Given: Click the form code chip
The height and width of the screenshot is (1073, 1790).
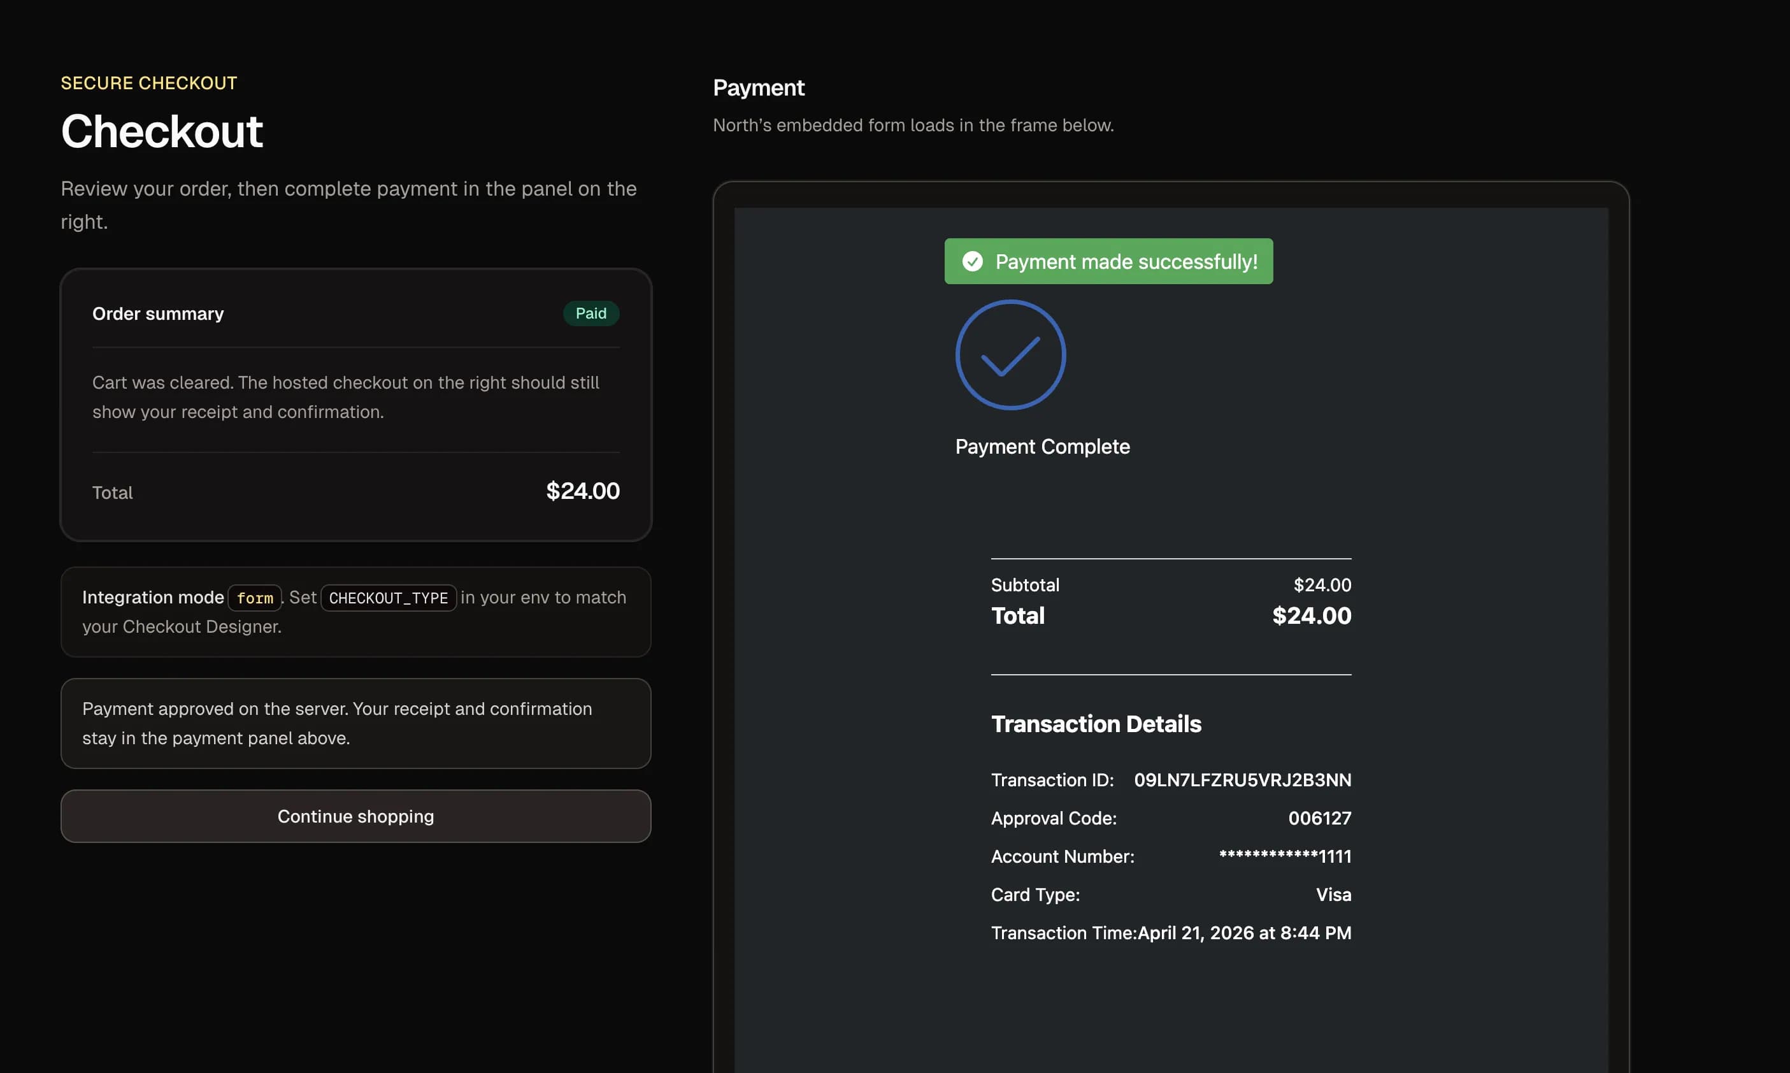Looking at the screenshot, I should tap(254, 598).
